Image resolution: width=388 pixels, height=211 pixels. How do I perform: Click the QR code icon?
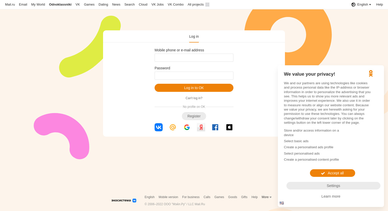click(282, 203)
